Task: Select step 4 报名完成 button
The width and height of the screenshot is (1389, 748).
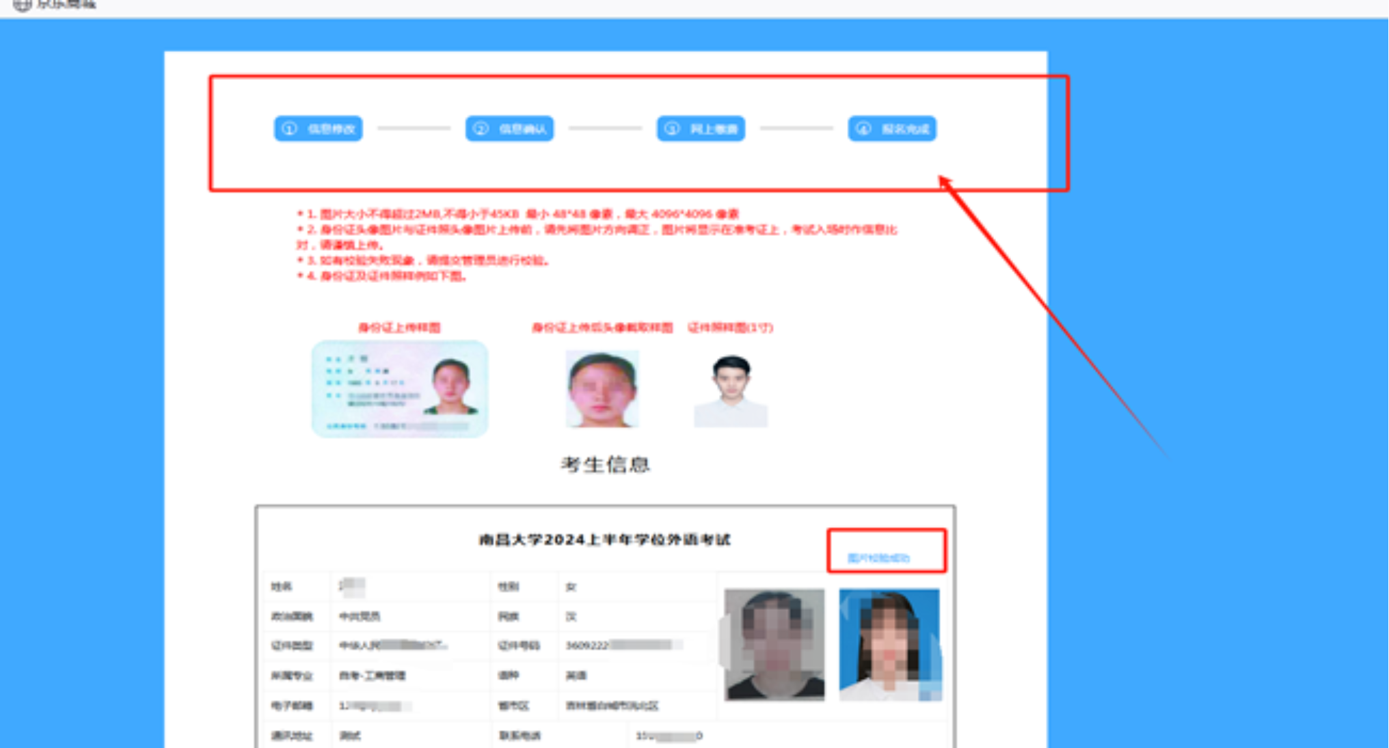Action: tap(892, 129)
